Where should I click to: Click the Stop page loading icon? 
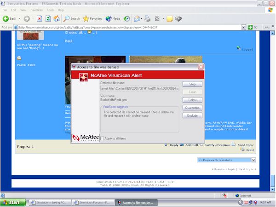40,19
